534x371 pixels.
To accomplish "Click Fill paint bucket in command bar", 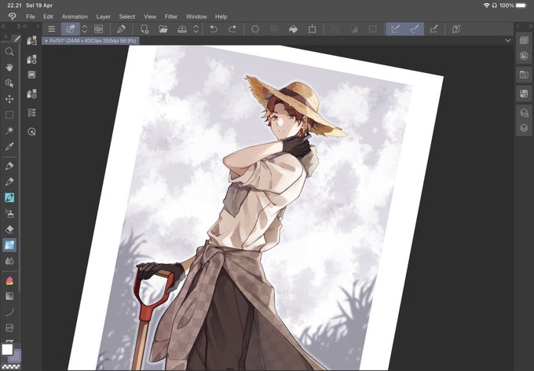I will [293, 29].
